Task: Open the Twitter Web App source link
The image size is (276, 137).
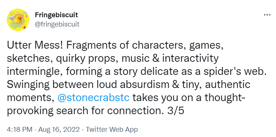Action: [112, 130]
